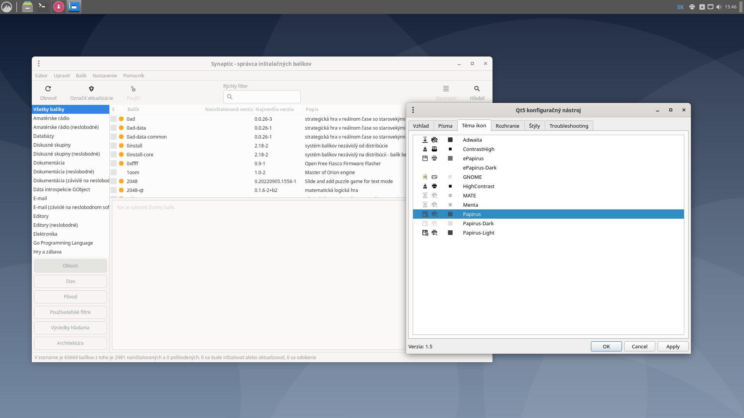Toggle status checkbox for 0ad-data-common
This screenshot has width=744, height=418.
(114, 137)
